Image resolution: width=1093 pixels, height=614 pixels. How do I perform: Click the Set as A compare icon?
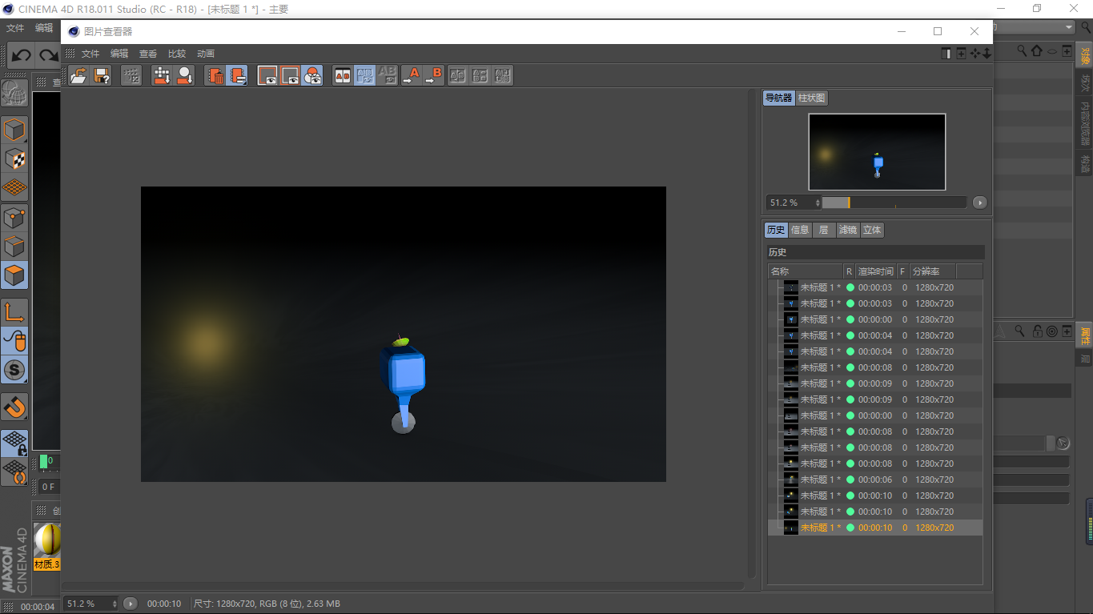[412, 76]
